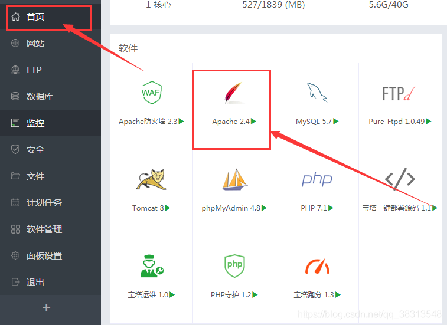The image size is (447, 325).
Task: Click the calendar icon beside 计划任务
Action: (x=15, y=202)
